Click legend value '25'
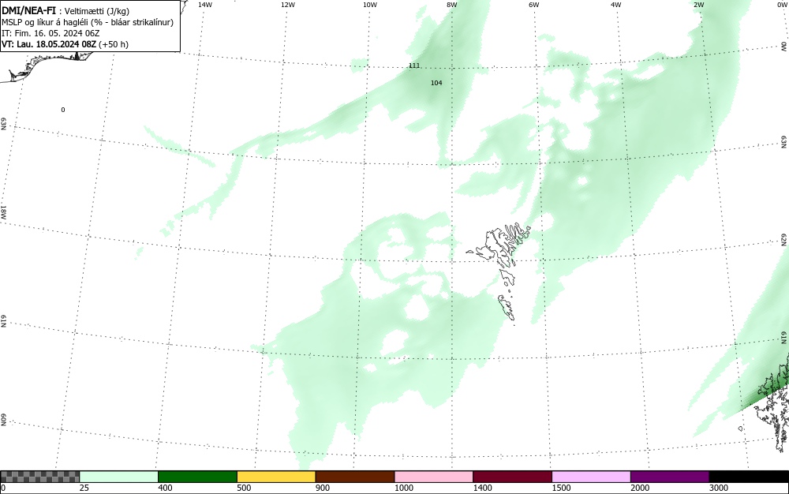This screenshot has height=494, width=789. pyautogui.click(x=84, y=488)
